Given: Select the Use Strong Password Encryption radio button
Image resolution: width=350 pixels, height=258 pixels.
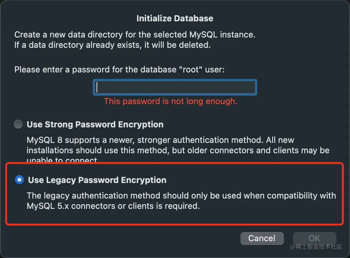Looking at the screenshot, I should 18,124.
